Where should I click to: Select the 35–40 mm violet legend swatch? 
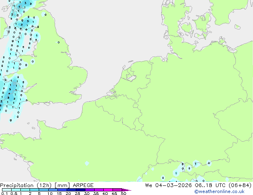pos(99,190)
